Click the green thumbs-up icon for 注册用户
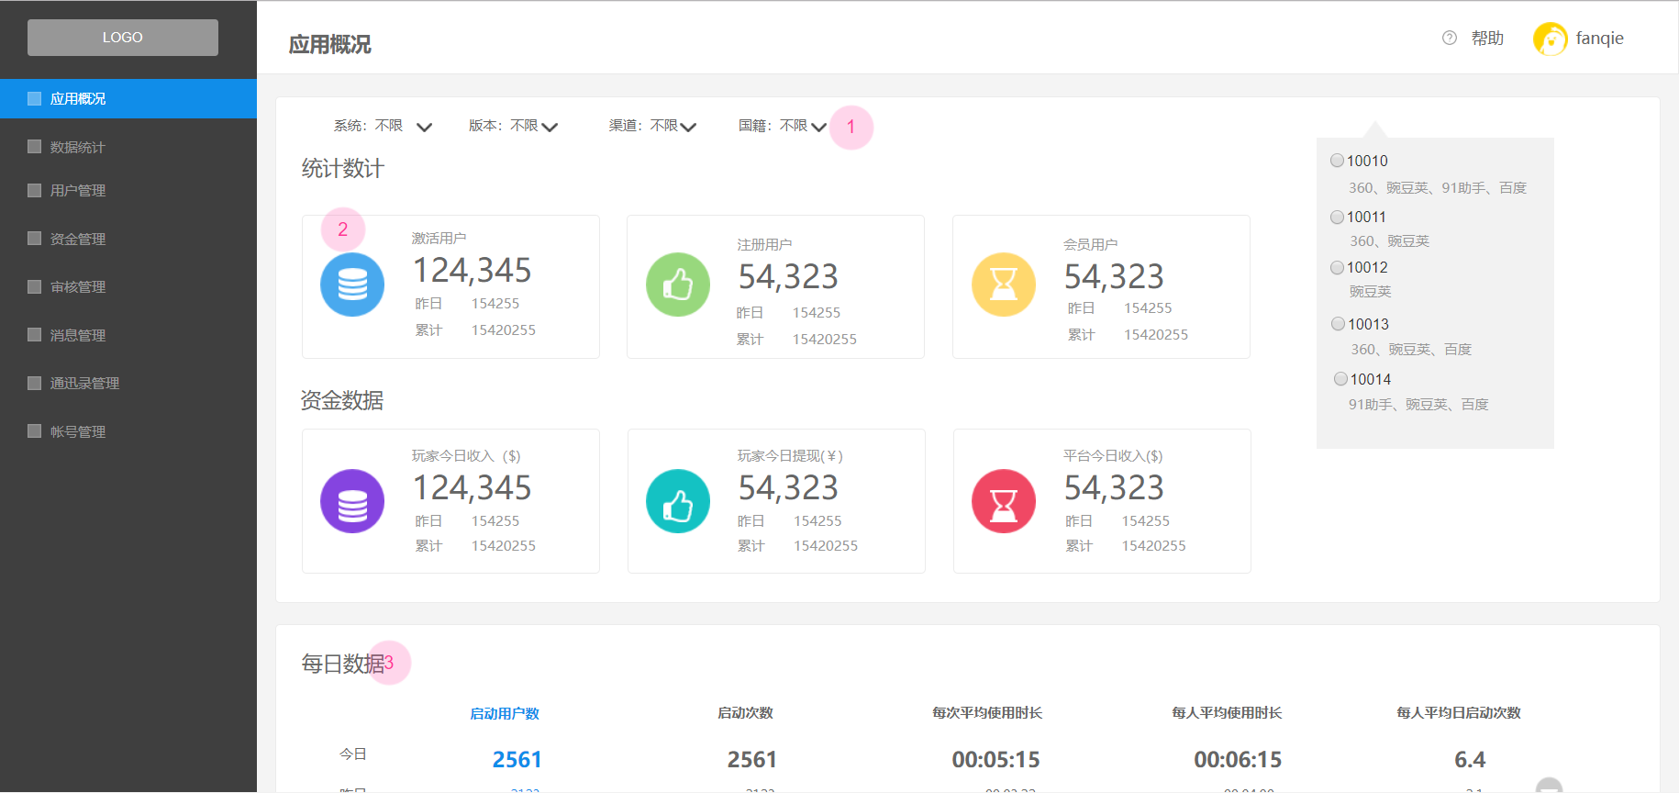 (678, 285)
